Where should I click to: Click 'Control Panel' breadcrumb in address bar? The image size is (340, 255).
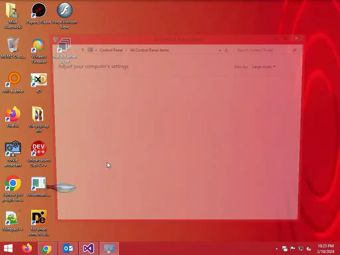pos(111,50)
